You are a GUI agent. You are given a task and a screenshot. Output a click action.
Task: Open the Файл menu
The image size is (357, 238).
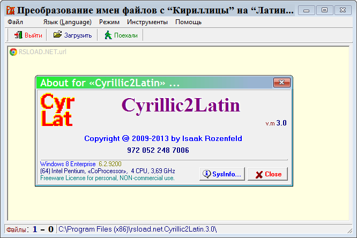pos(15,22)
